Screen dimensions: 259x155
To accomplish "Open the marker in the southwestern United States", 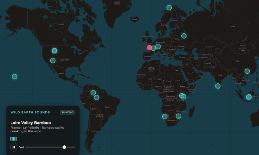I will [52, 61].
